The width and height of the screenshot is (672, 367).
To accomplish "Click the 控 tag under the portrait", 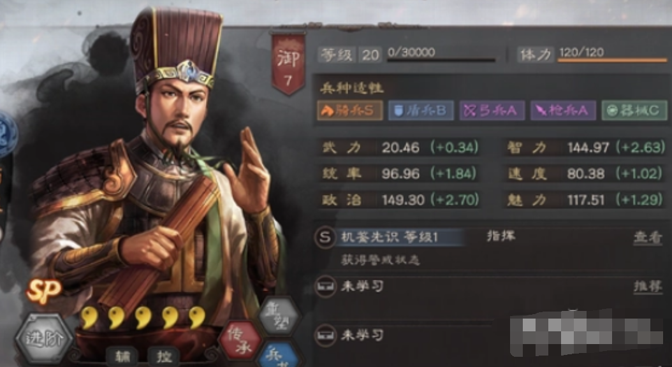I will click(x=163, y=356).
